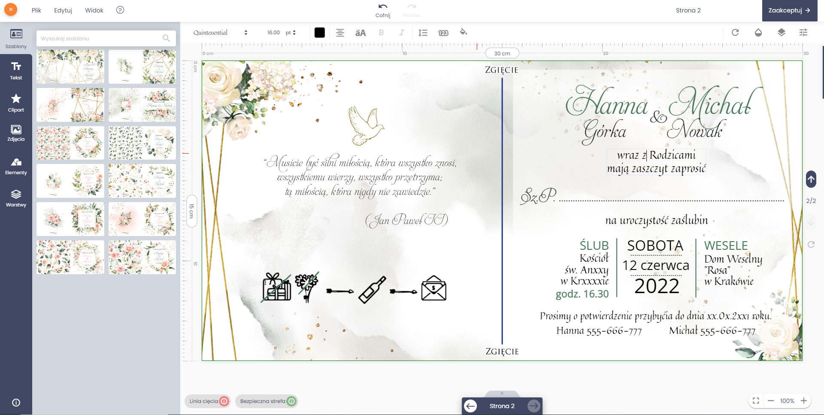Screen dimensions: 824x415
Task: Select the Tekst tool in sidebar
Action: [16, 71]
